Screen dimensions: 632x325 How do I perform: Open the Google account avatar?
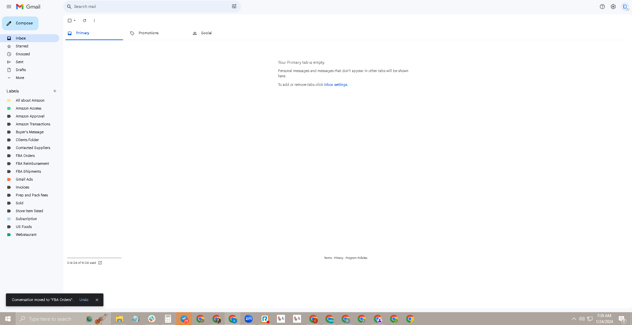click(x=625, y=7)
